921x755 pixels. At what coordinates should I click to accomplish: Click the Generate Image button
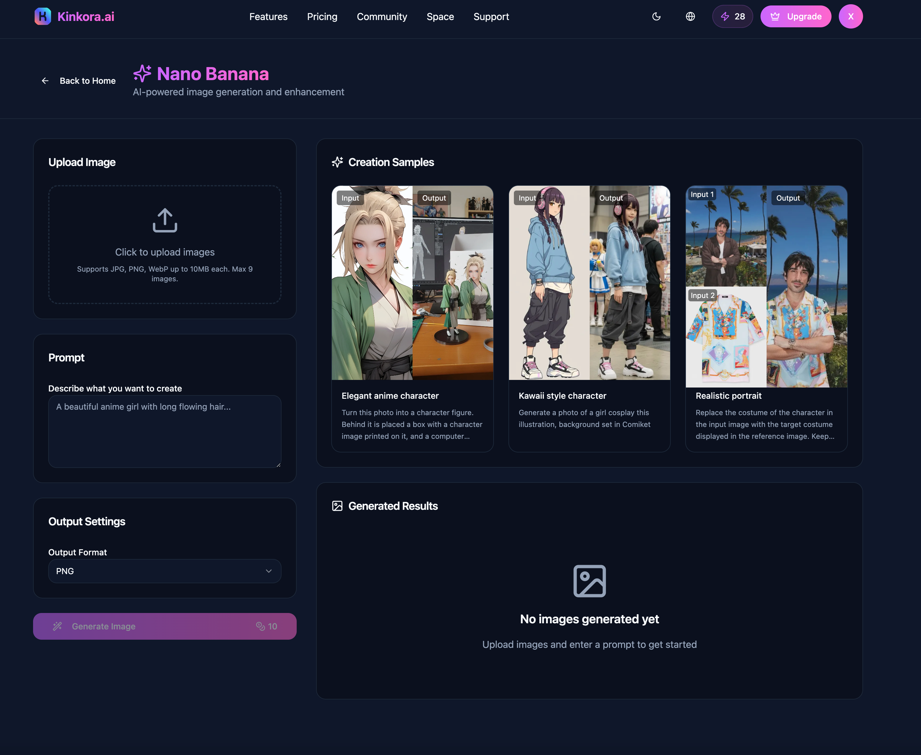[x=164, y=626]
